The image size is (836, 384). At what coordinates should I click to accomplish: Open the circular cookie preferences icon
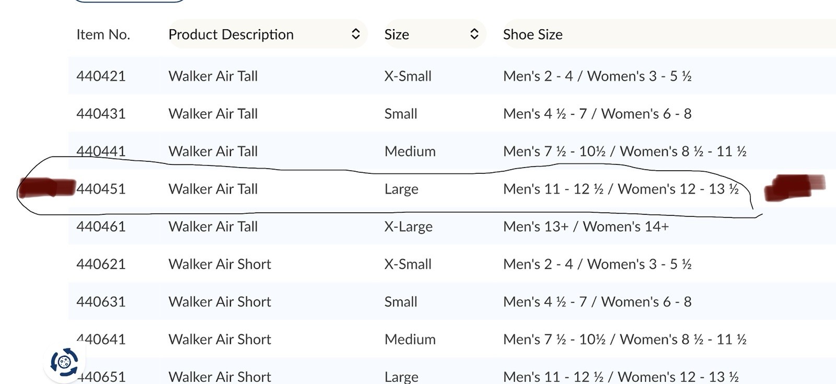coord(64,362)
